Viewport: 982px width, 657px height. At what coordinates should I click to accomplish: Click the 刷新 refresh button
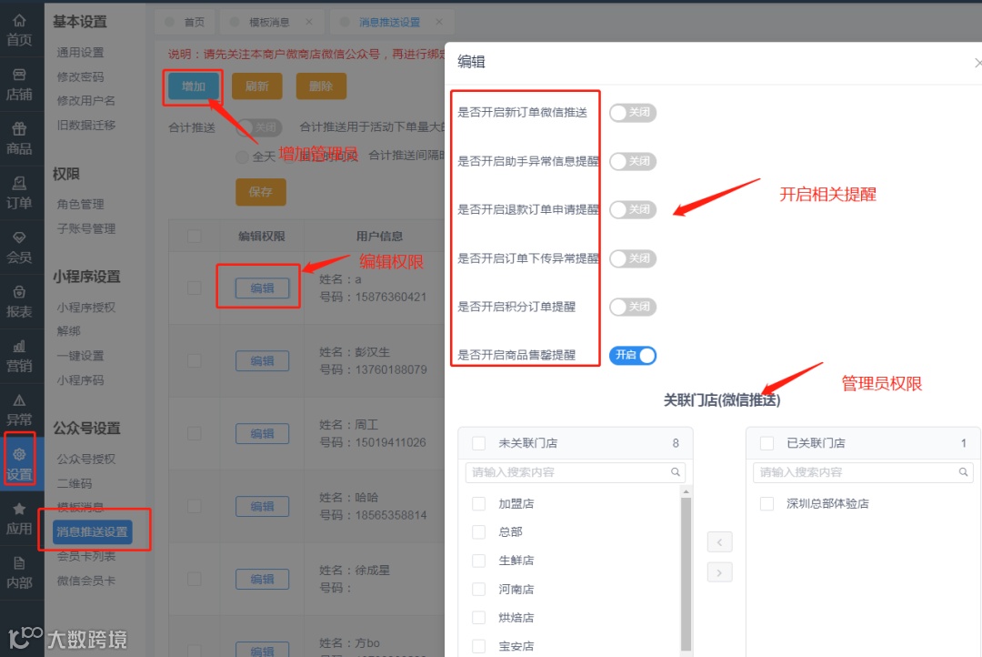point(256,86)
